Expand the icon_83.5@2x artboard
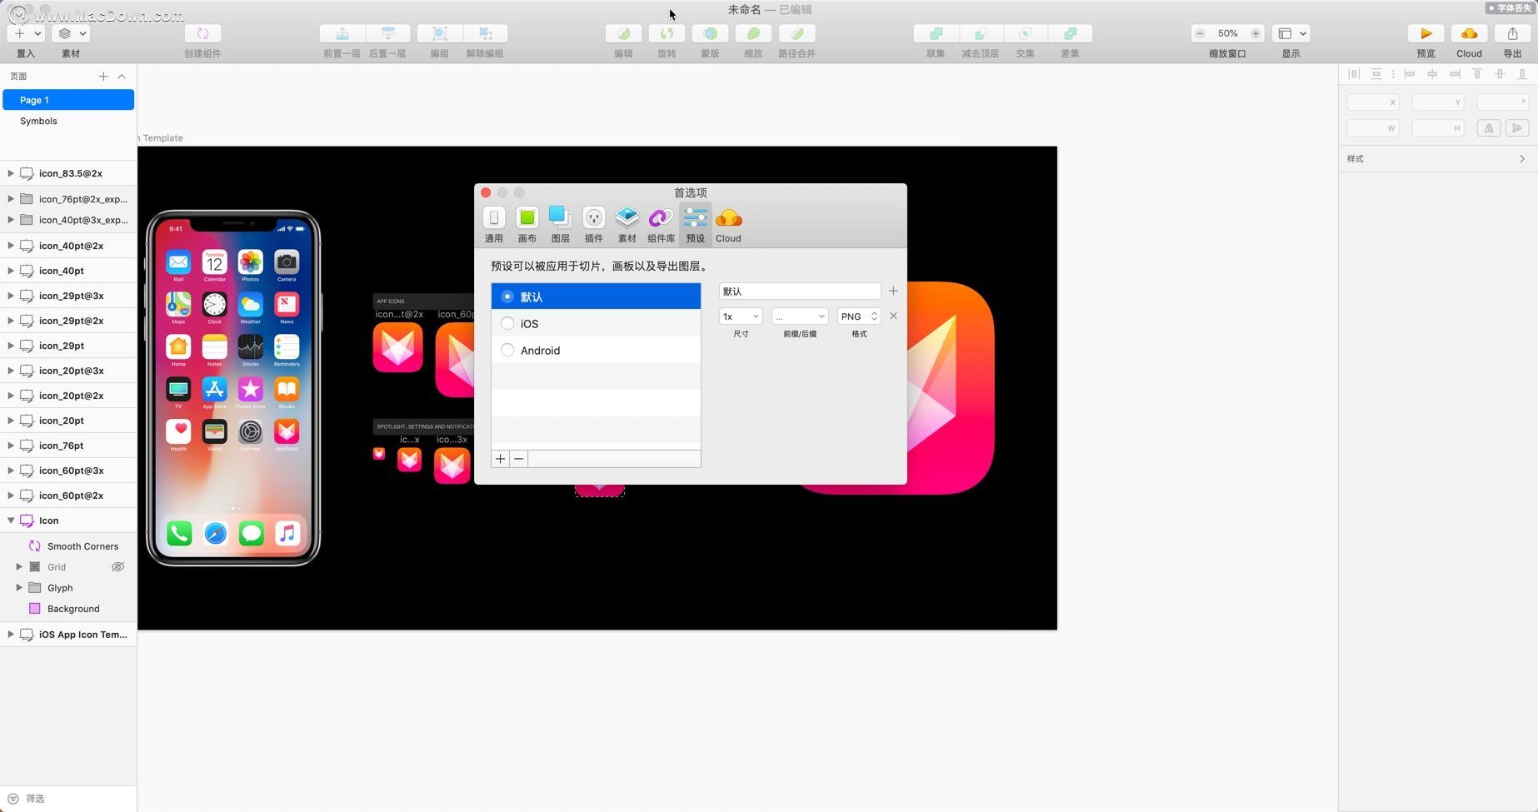 pos(10,173)
